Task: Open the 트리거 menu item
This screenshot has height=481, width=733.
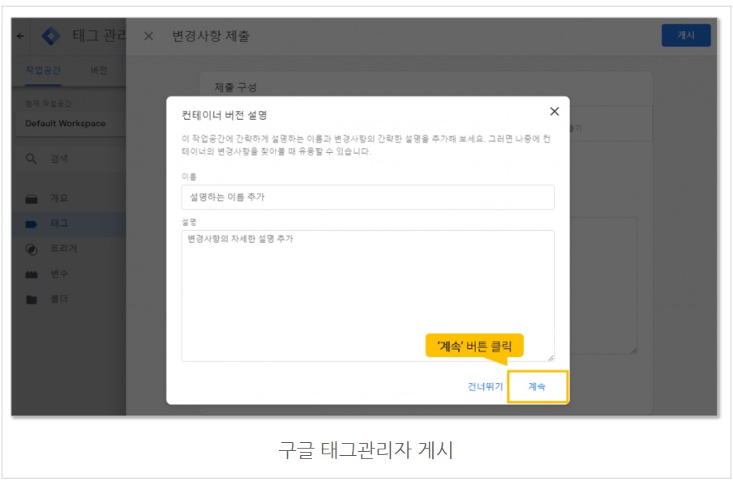Action: pos(70,249)
